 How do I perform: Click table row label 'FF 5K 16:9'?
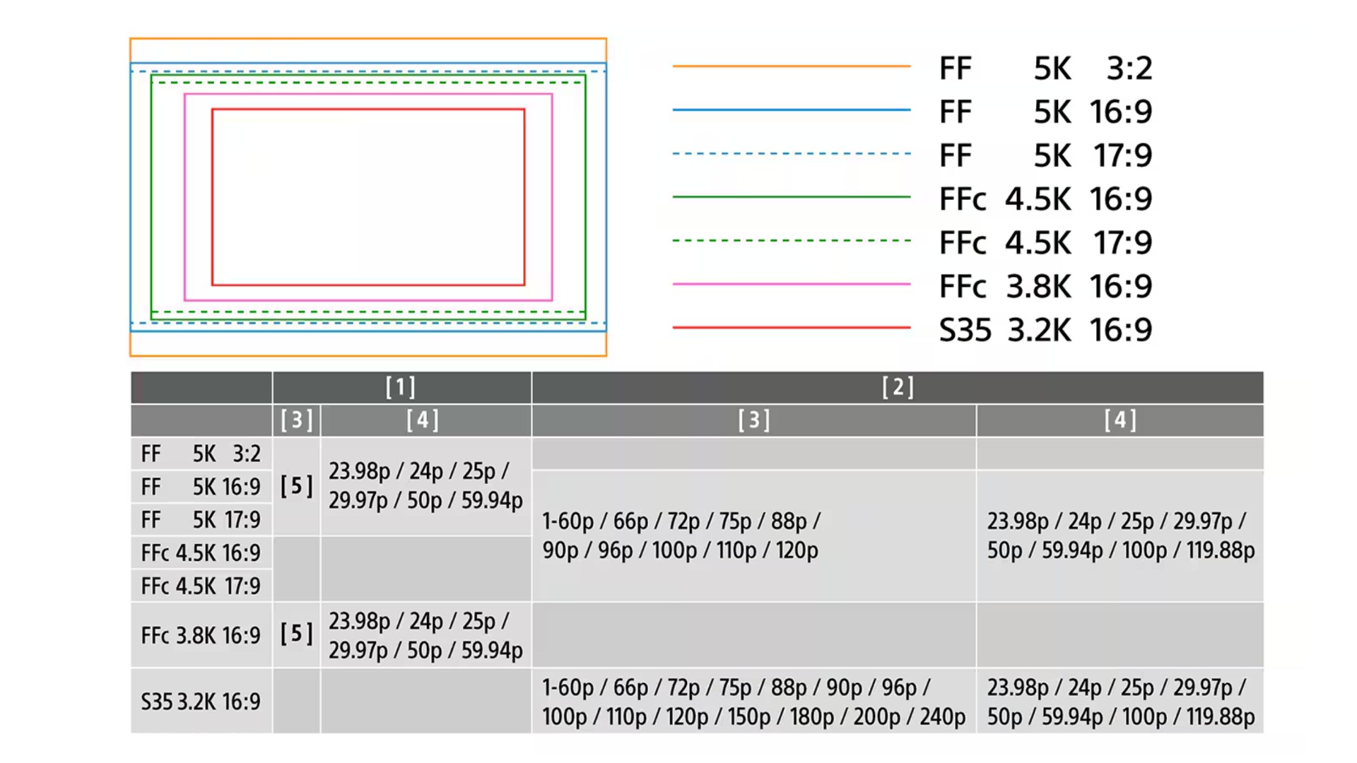point(201,487)
